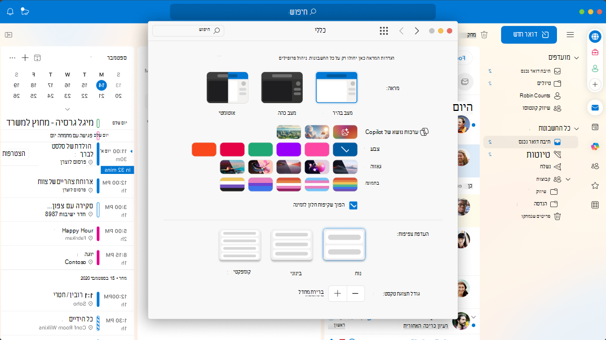Click the דואר חדש new mail button
The height and width of the screenshot is (340, 606).
coord(529,35)
